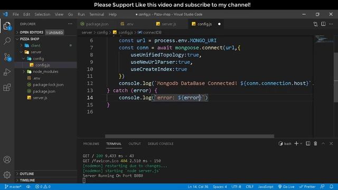
Task: Change indentation Spaces: 4
Action: pos(220,187)
